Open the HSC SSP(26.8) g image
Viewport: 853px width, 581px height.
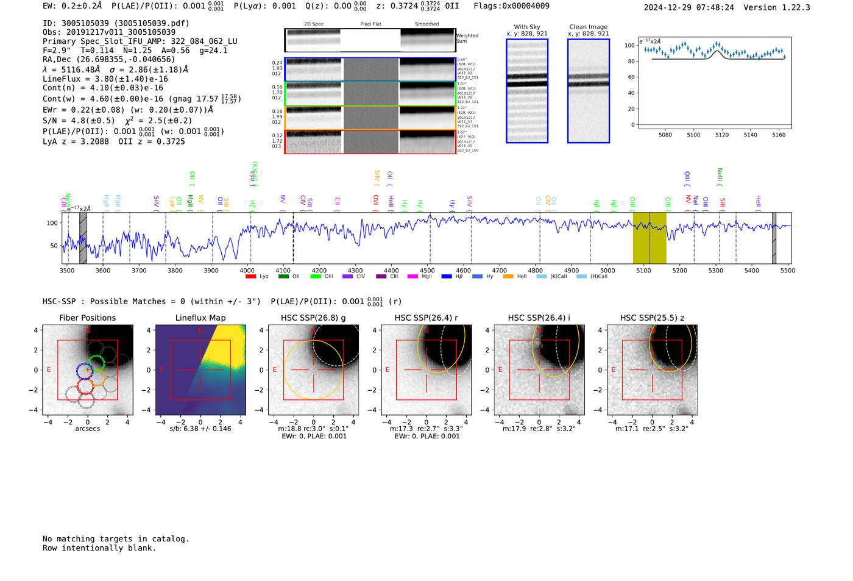point(313,370)
